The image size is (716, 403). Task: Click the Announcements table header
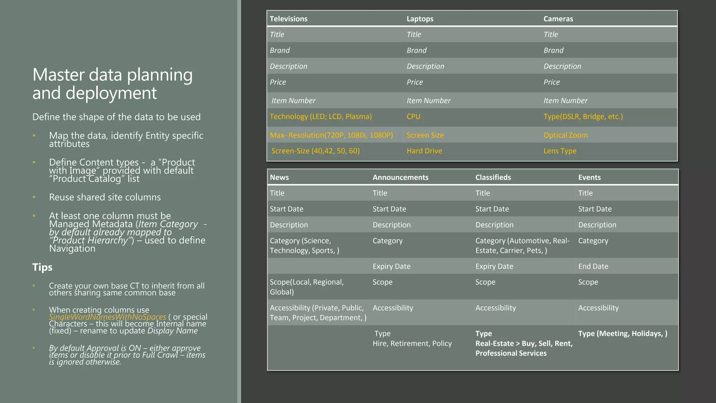[400, 177]
